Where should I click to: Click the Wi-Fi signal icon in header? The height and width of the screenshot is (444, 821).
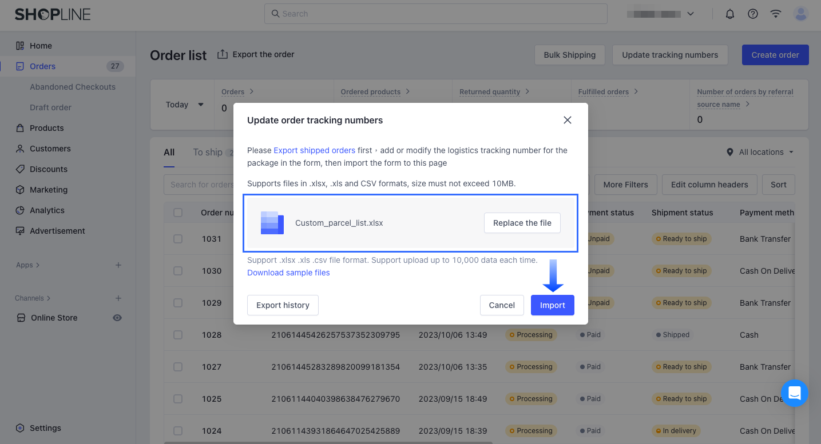776,14
